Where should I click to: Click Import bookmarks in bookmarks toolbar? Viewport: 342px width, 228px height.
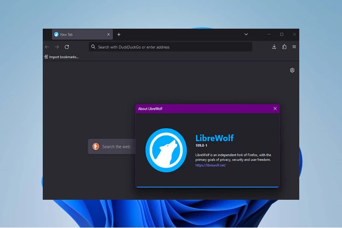(61, 57)
